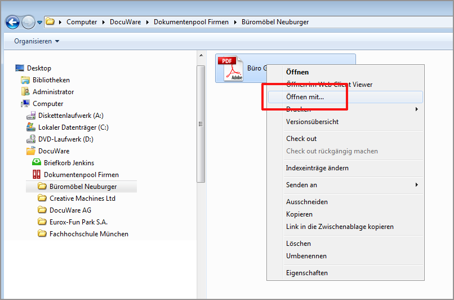Click the Briefkorb Jenkins green basket icon

click(37, 163)
